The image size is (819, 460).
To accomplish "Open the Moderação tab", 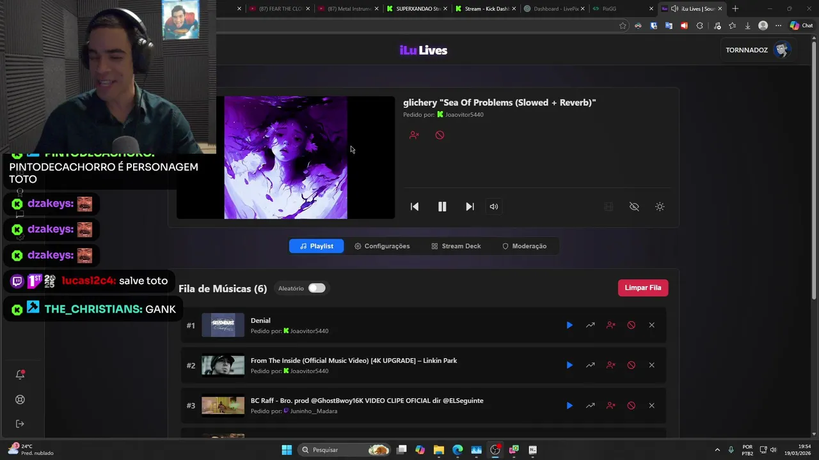I will click(524, 246).
